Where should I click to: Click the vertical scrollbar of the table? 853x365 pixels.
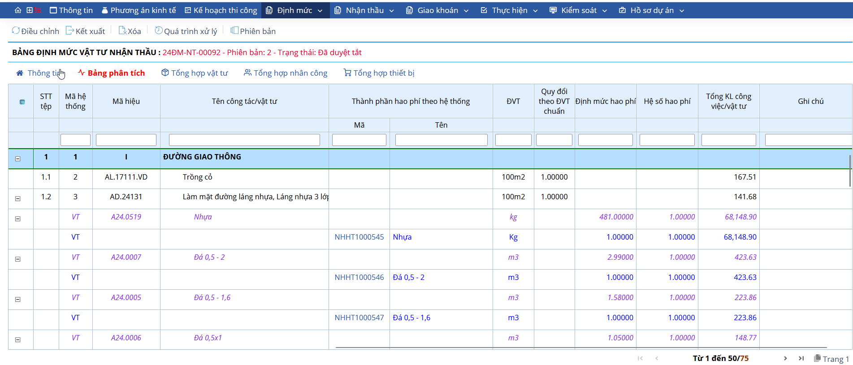point(850,171)
